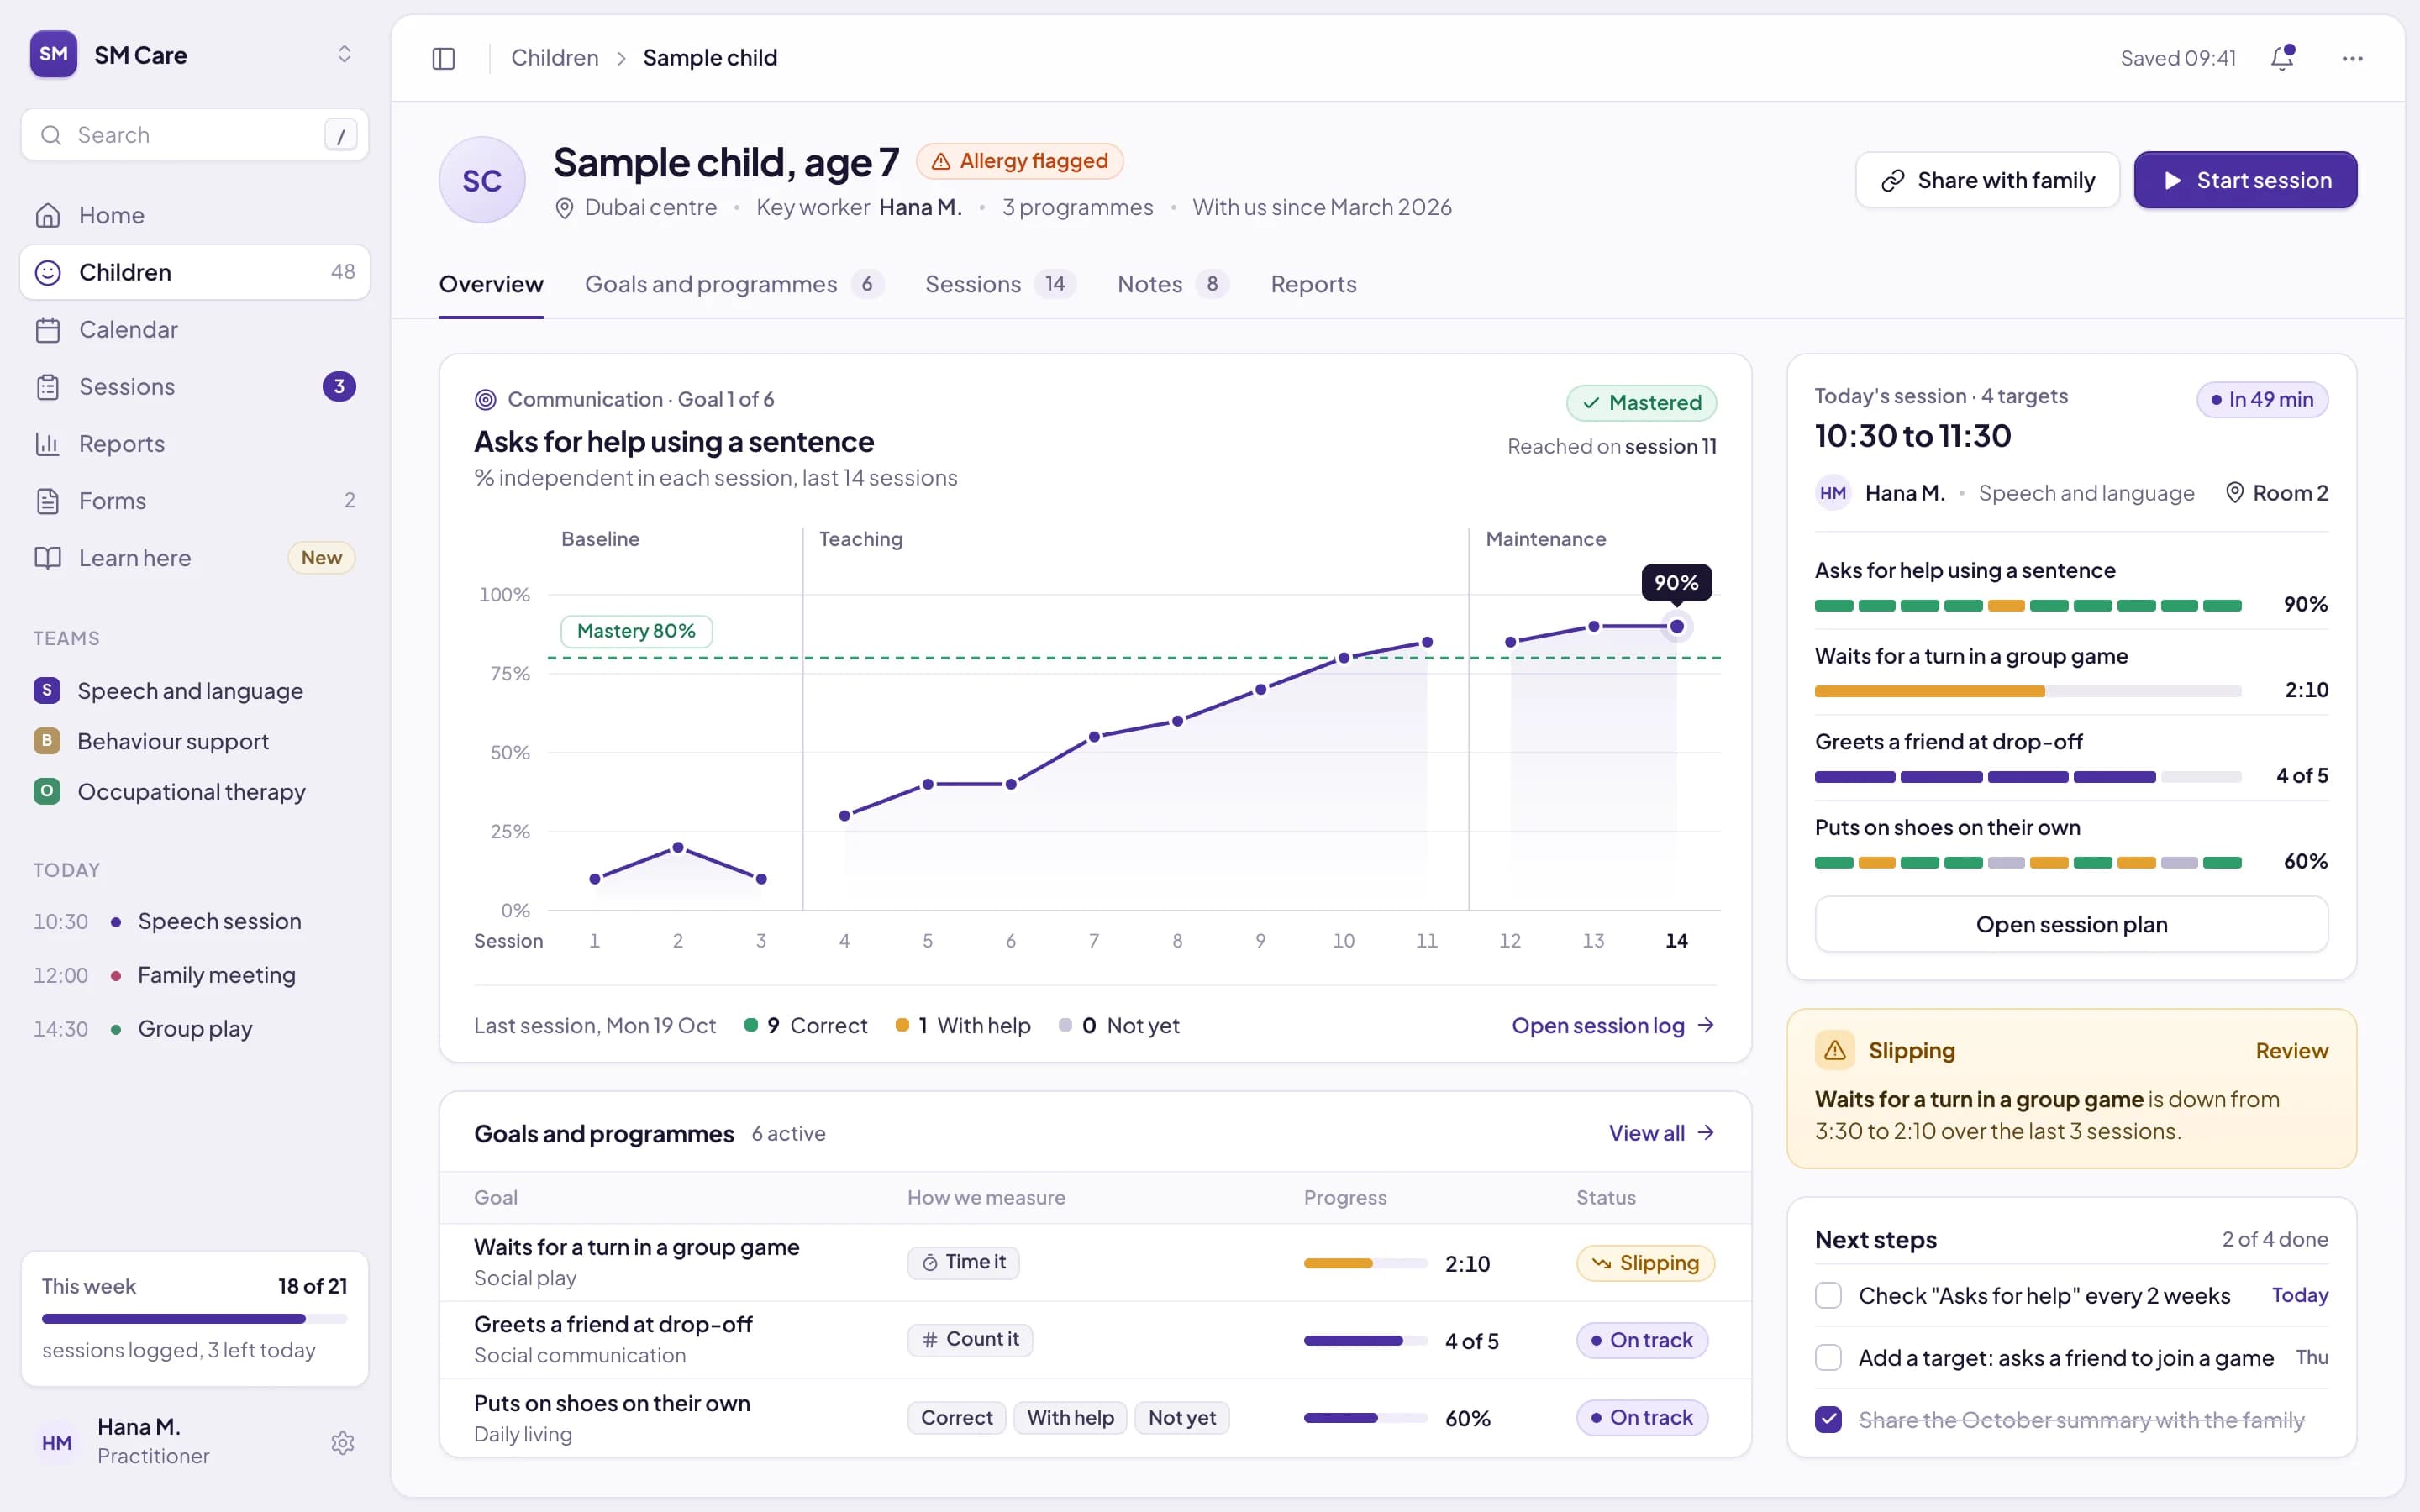Open the three-dot more options menu
Image resolution: width=2420 pixels, height=1512 pixels.
pyautogui.click(x=2352, y=58)
